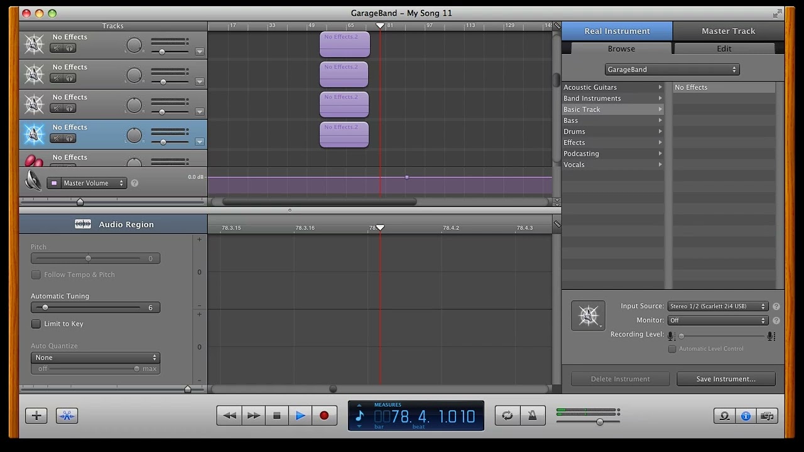Click the stop button in transport
The height and width of the screenshot is (452, 804).
(x=276, y=416)
